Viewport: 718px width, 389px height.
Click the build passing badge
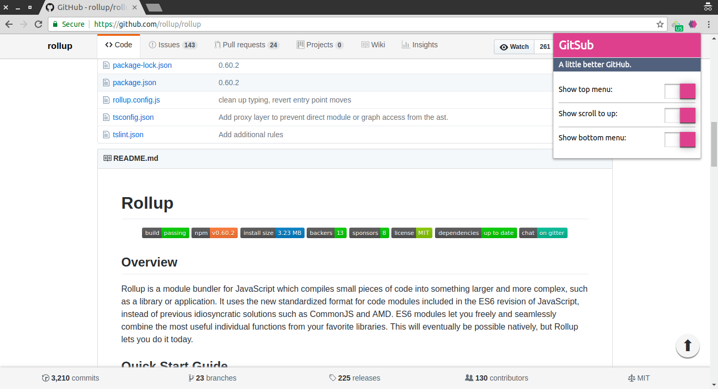[x=165, y=233]
